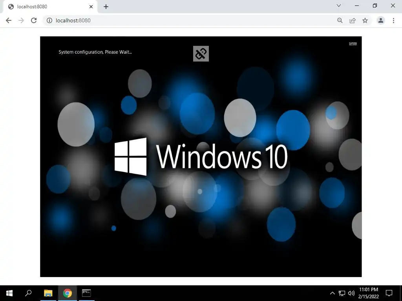
Task: Open the Command Prompt taskbar window
Action: pos(86,293)
